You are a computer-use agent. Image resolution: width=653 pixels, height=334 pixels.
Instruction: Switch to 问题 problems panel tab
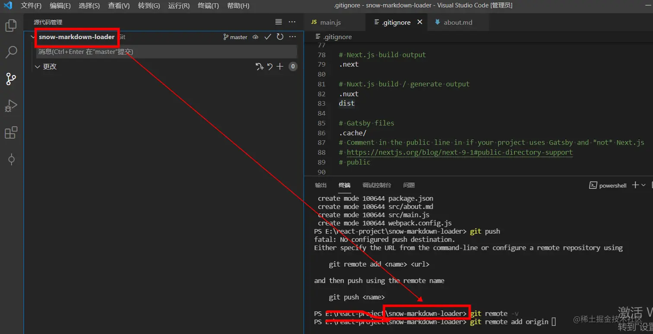[x=409, y=185]
